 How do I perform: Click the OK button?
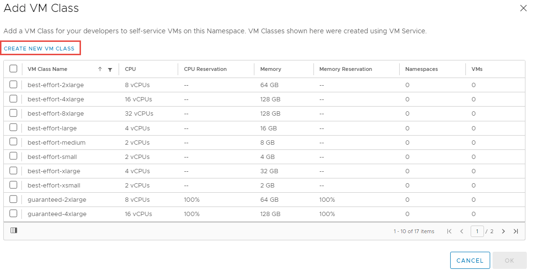510,260
